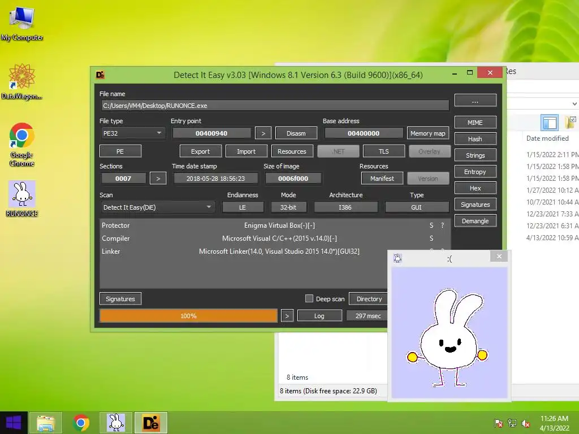Click 32-bit mode button
579x434 pixels.
pos(288,207)
